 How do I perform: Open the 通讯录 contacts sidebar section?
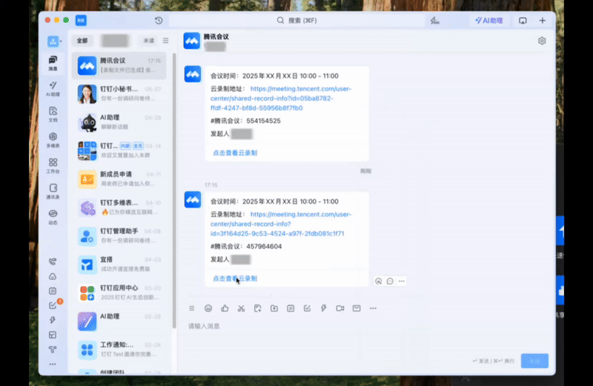pos(53,191)
